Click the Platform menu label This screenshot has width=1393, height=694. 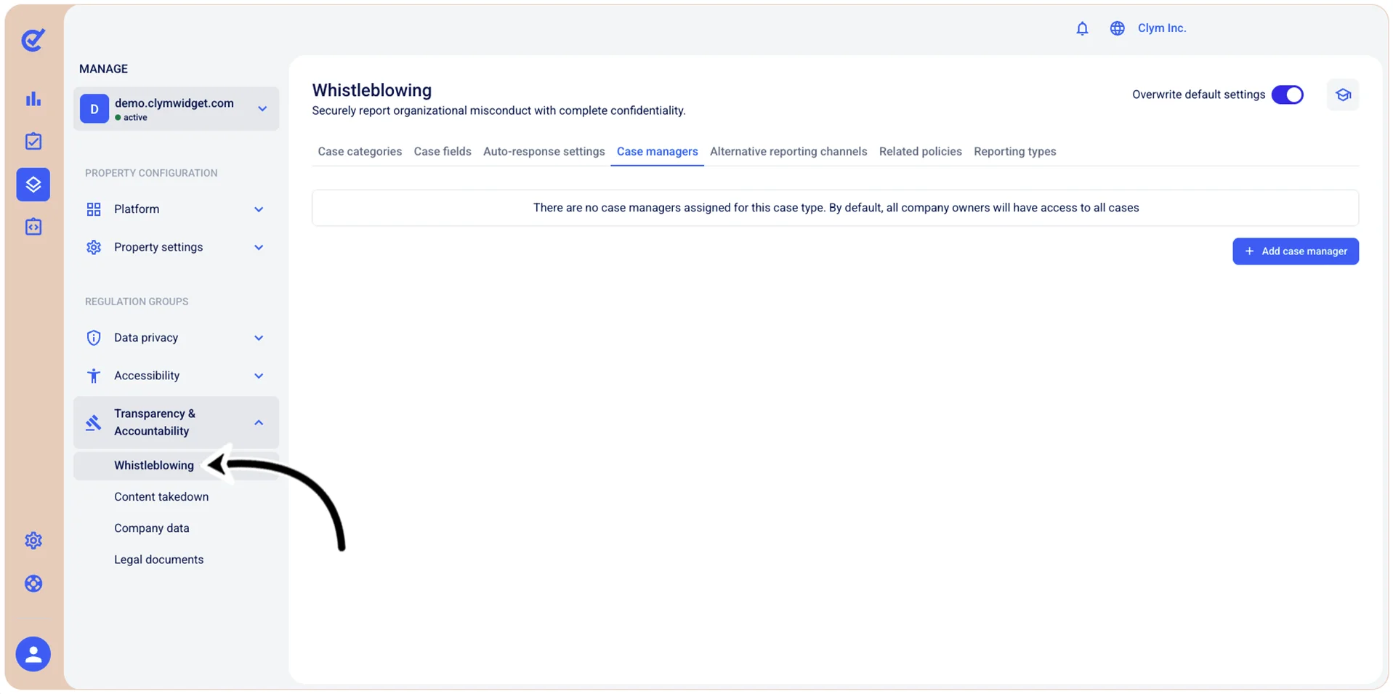tap(137, 209)
